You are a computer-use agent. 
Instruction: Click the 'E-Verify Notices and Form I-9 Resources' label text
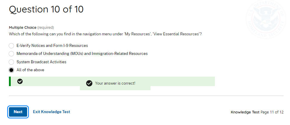point(52,46)
